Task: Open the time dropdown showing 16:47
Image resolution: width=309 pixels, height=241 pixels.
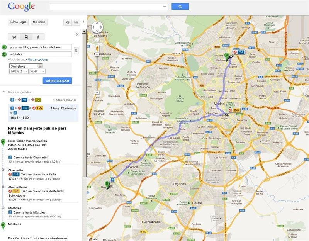Action: (37, 71)
